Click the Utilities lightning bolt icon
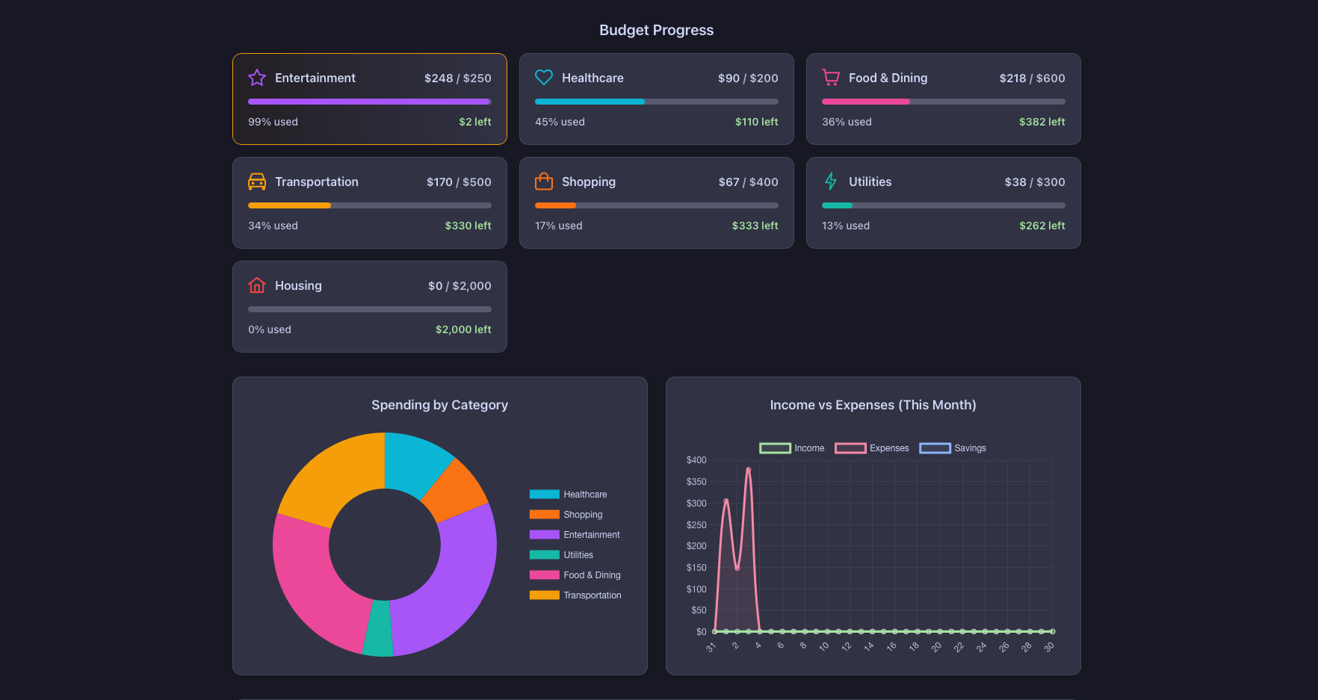Screen dimensions: 1318x700 point(831,181)
